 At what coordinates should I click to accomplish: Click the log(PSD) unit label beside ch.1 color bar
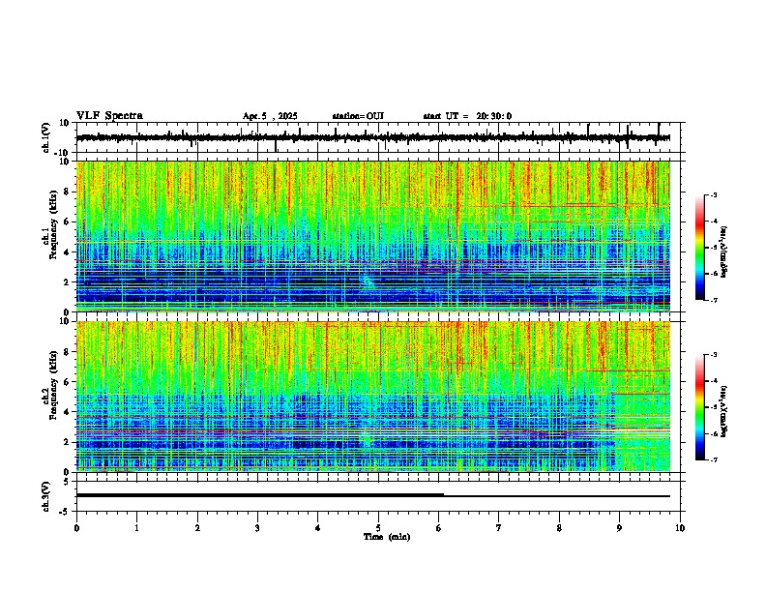pos(724,252)
